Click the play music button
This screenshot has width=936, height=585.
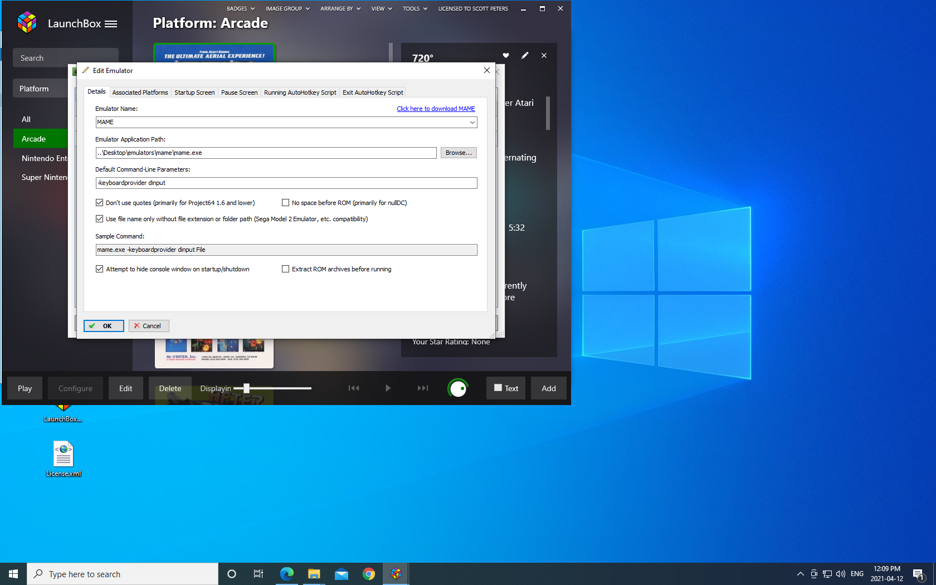(388, 388)
